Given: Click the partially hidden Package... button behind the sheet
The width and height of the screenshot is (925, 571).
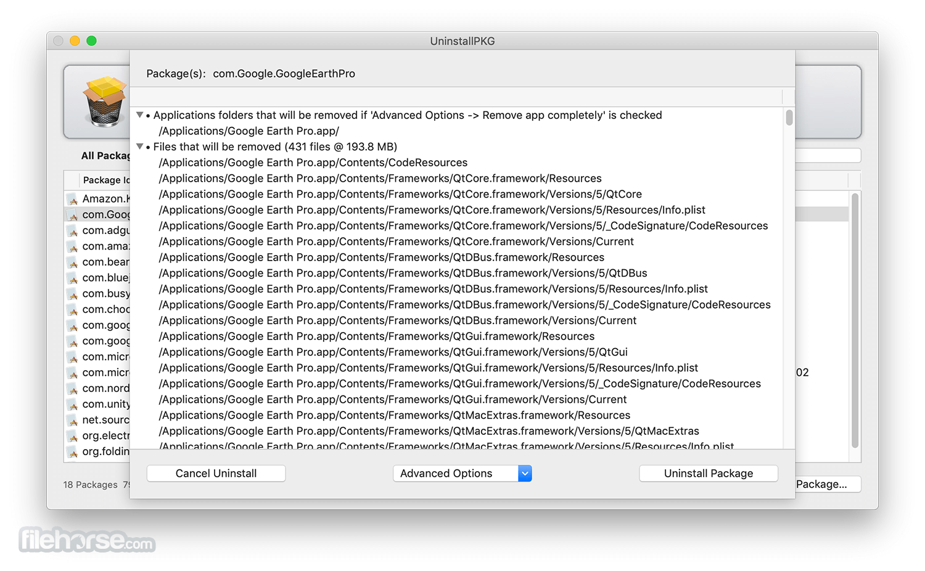Looking at the screenshot, I should point(828,484).
